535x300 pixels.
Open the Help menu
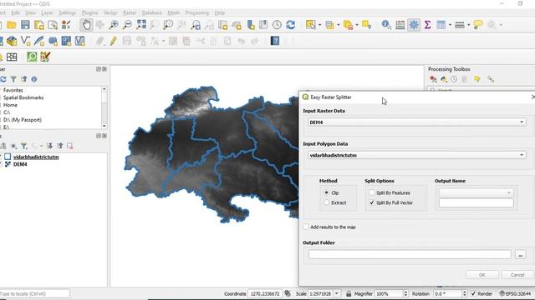coord(219,12)
